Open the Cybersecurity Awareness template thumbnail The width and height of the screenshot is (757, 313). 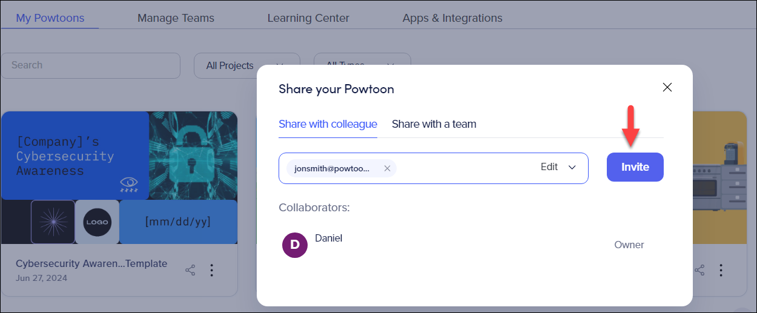[119, 178]
